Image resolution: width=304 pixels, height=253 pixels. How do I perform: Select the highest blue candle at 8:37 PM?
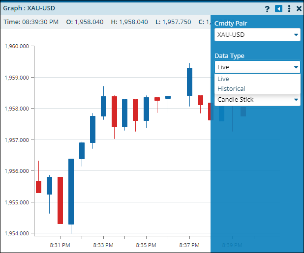pyautogui.click(x=189, y=82)
